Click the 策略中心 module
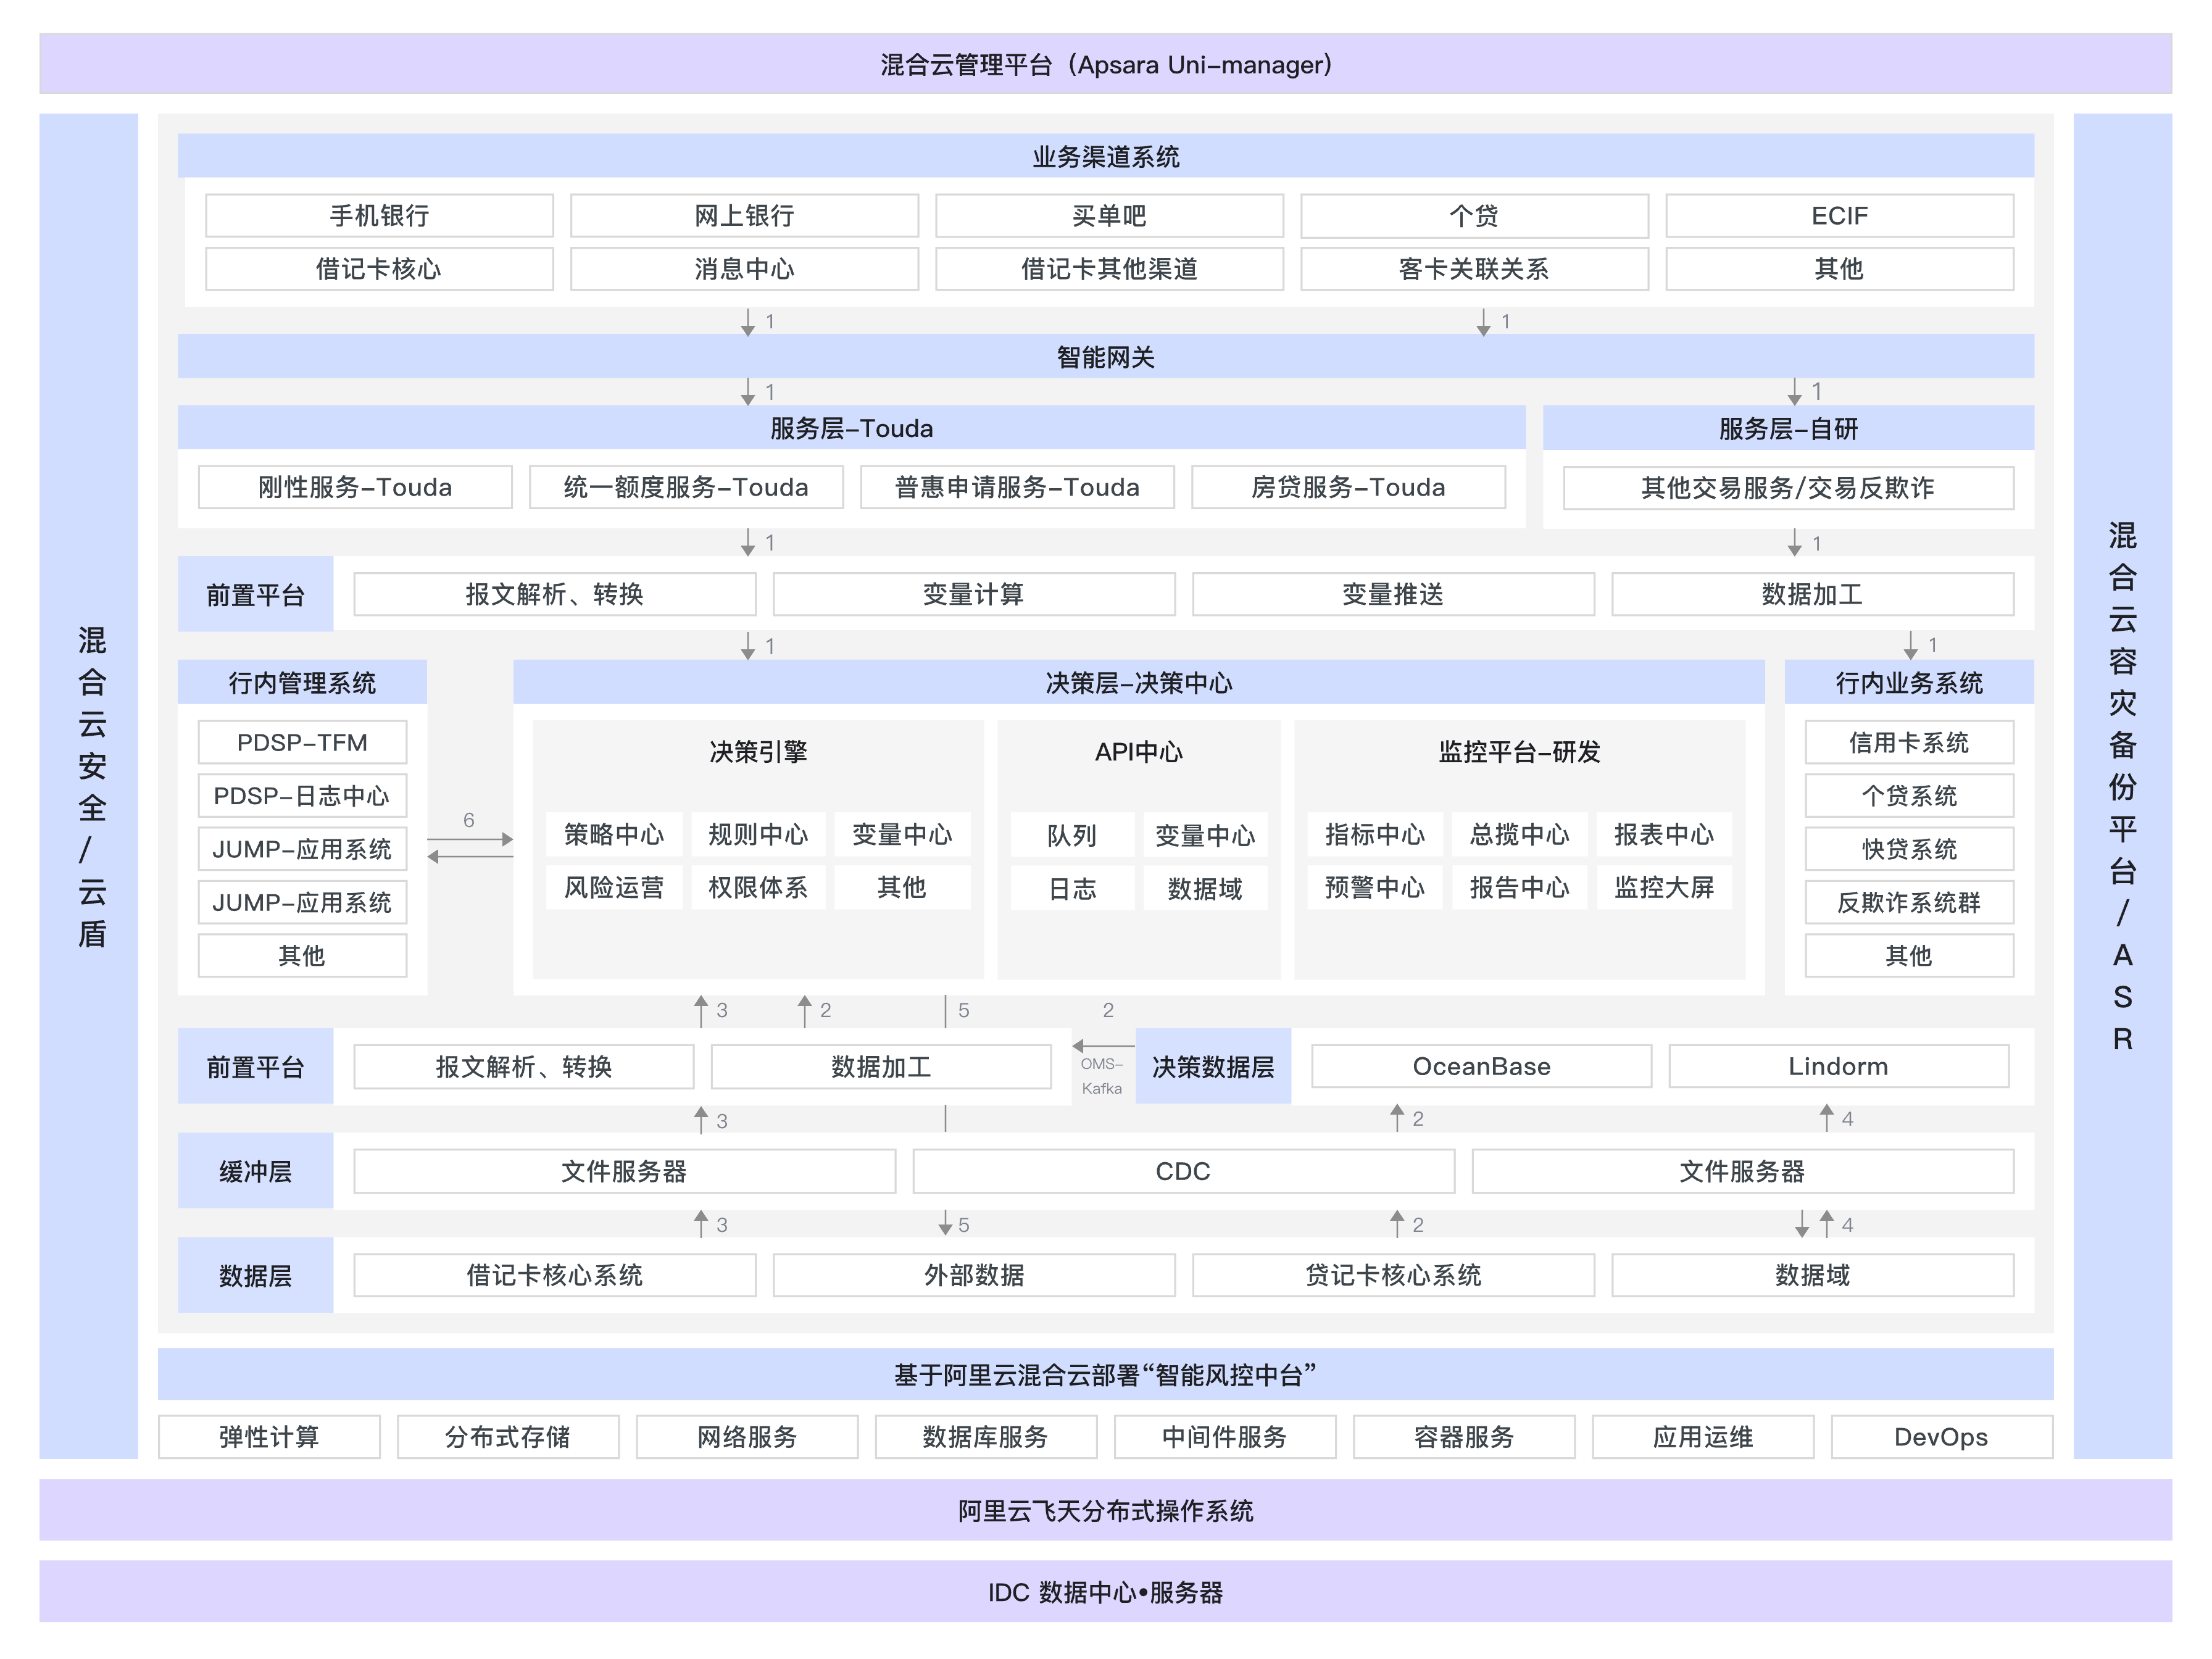This screenshot has height=1659, width=2212. pyautogui.click(x=613, y=834)
